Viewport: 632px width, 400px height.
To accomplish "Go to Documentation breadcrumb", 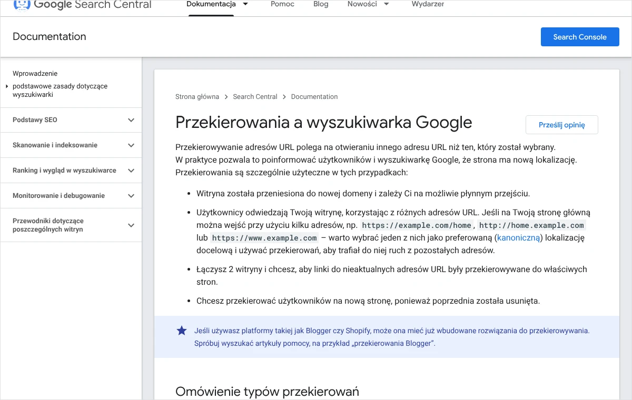I will pos(314,97).
